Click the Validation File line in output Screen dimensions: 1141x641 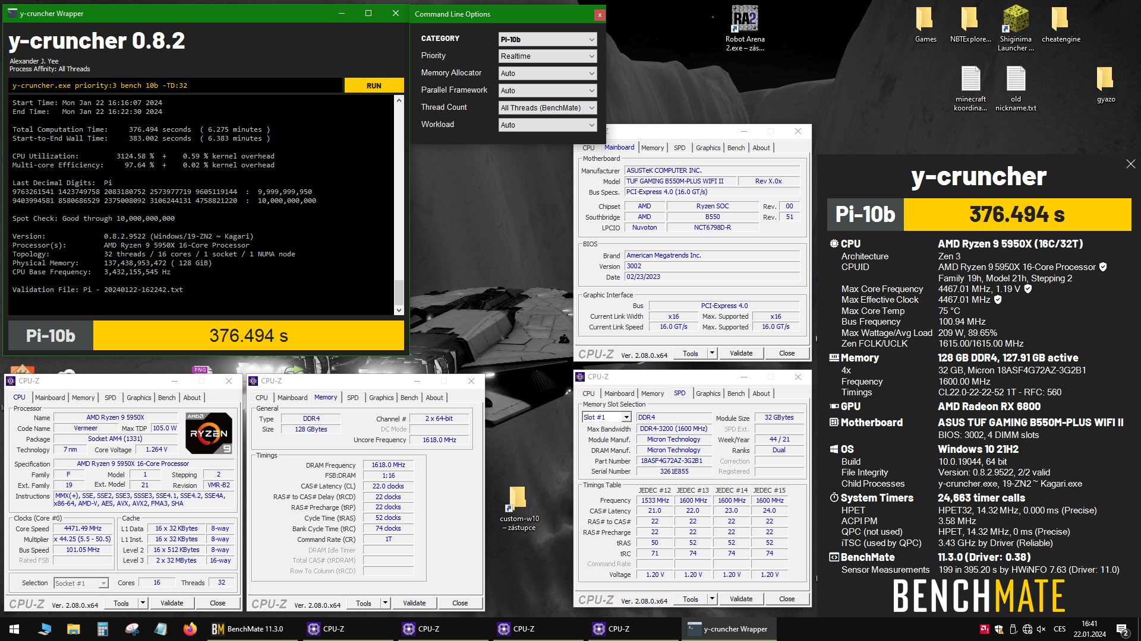97,290
